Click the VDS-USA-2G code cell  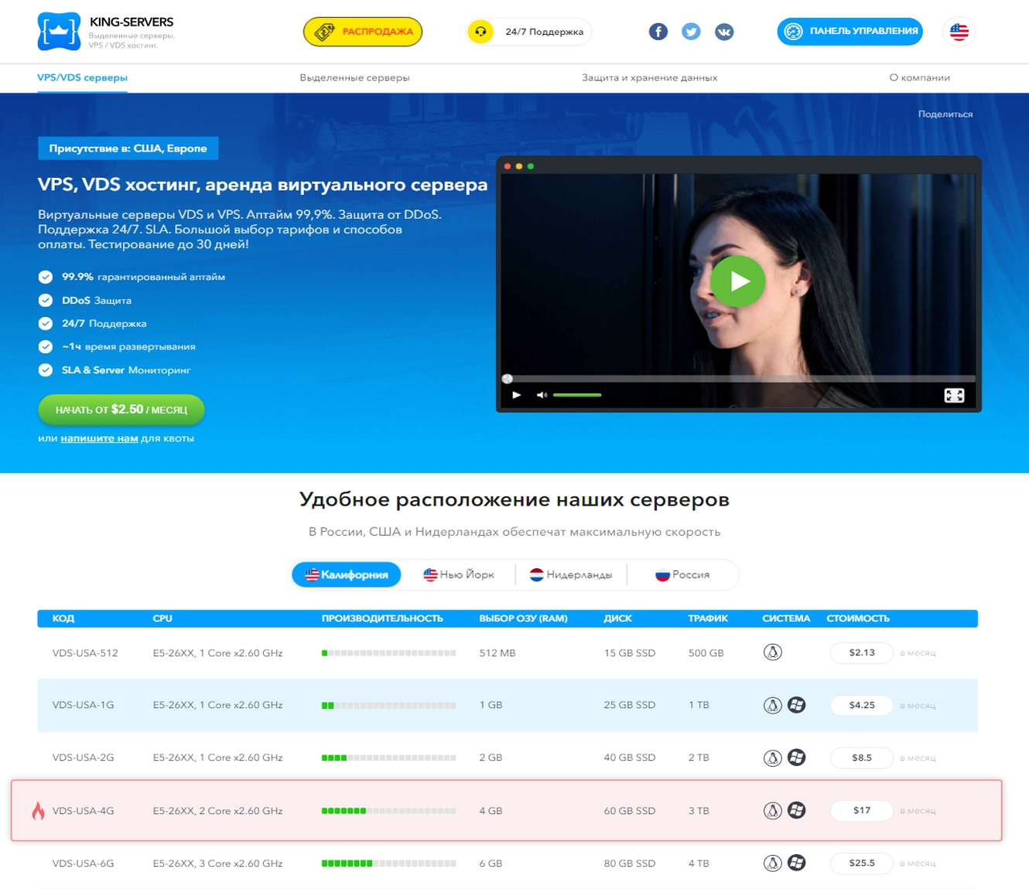tap(83, 758)
